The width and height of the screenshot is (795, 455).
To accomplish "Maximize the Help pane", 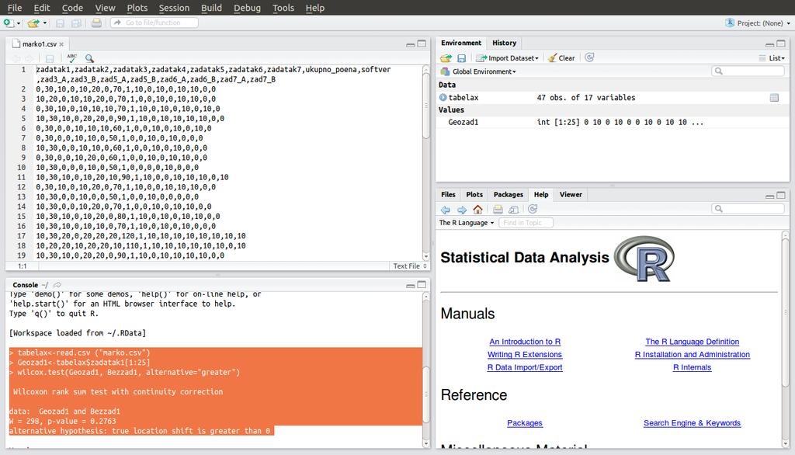I will (x=781, y=196).
